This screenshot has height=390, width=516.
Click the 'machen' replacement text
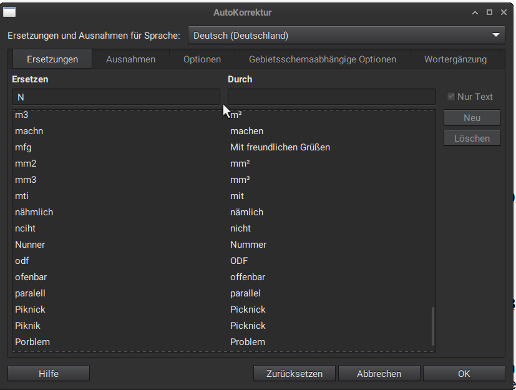[247, 131]
